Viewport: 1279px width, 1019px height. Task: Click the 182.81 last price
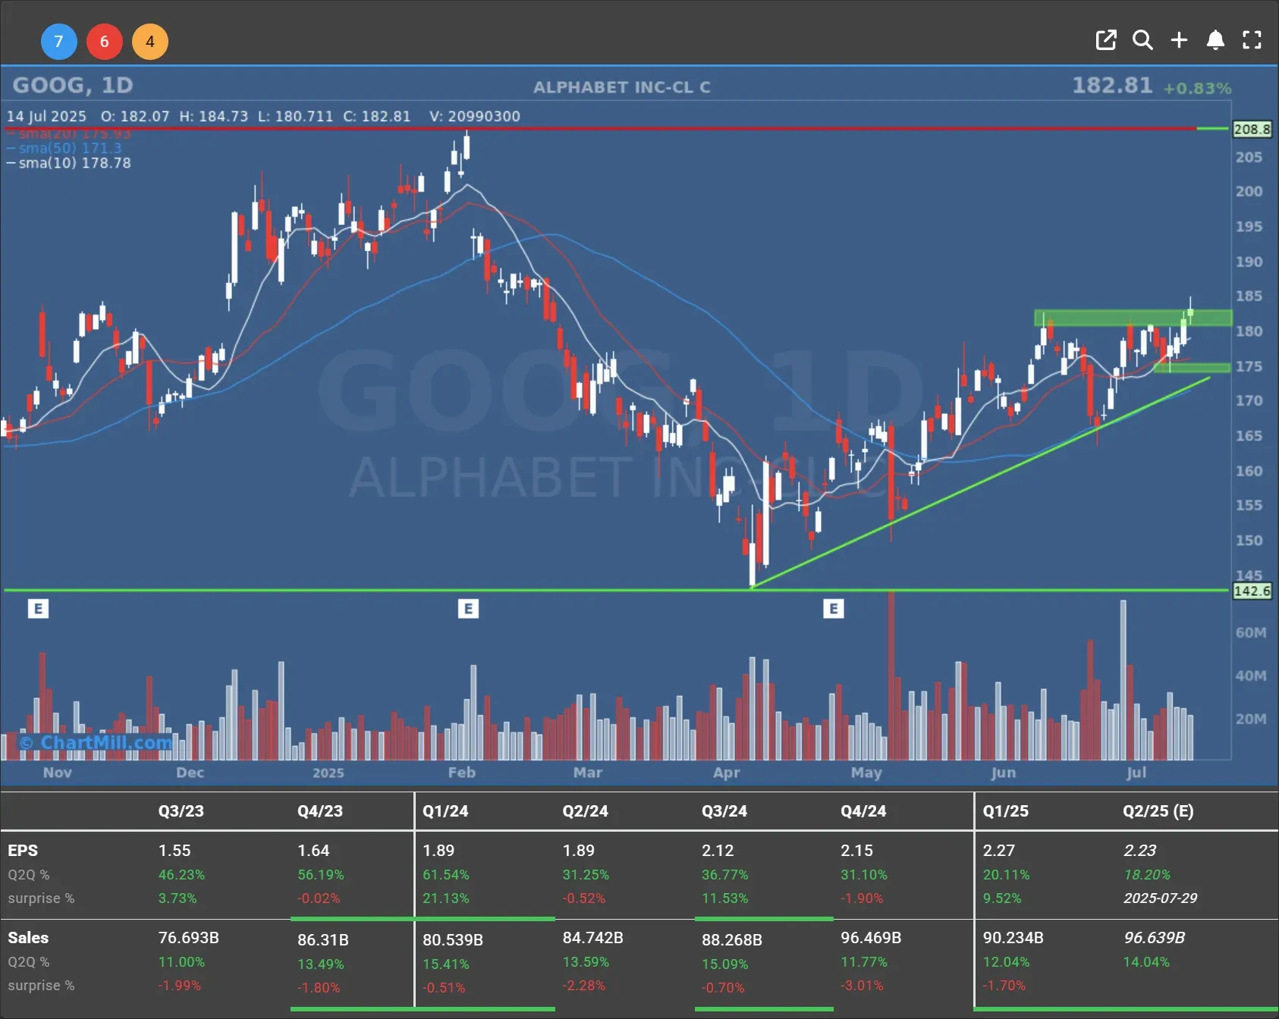[x=1112, y=85]
